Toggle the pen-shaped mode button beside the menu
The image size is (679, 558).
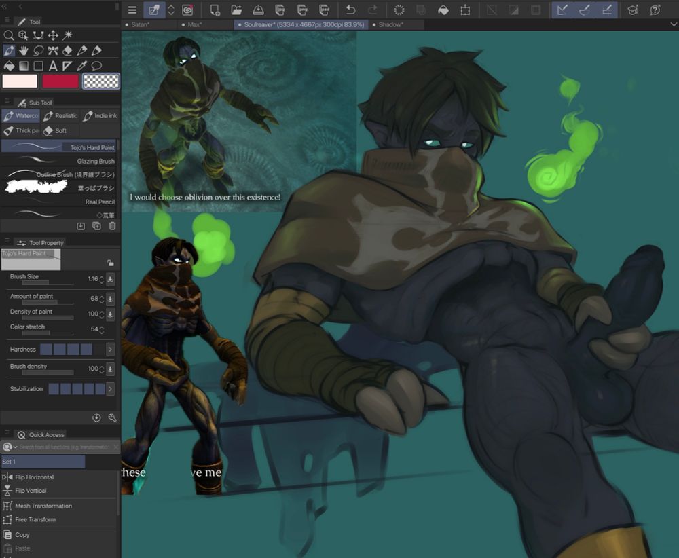[154, 10]
